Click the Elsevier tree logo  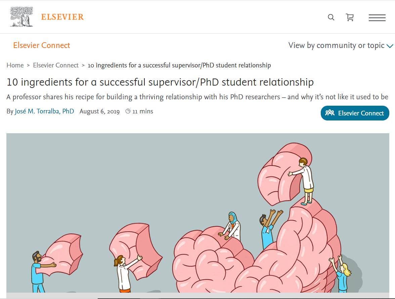(21, 17)
